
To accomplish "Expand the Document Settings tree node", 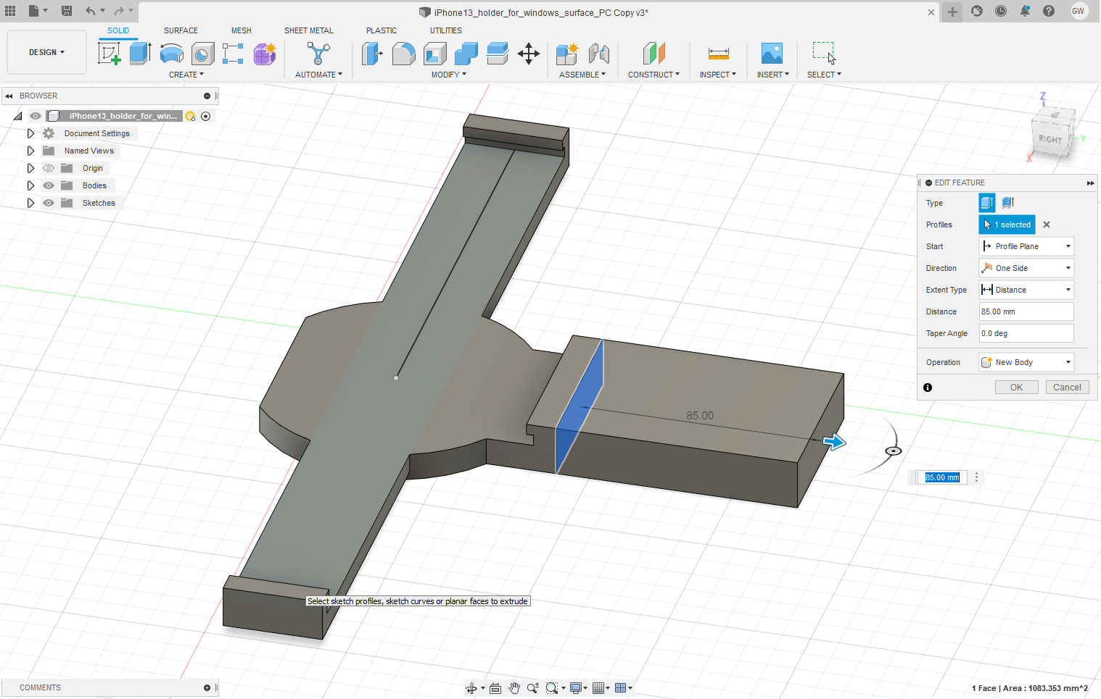I will click(x=30, y=133).
